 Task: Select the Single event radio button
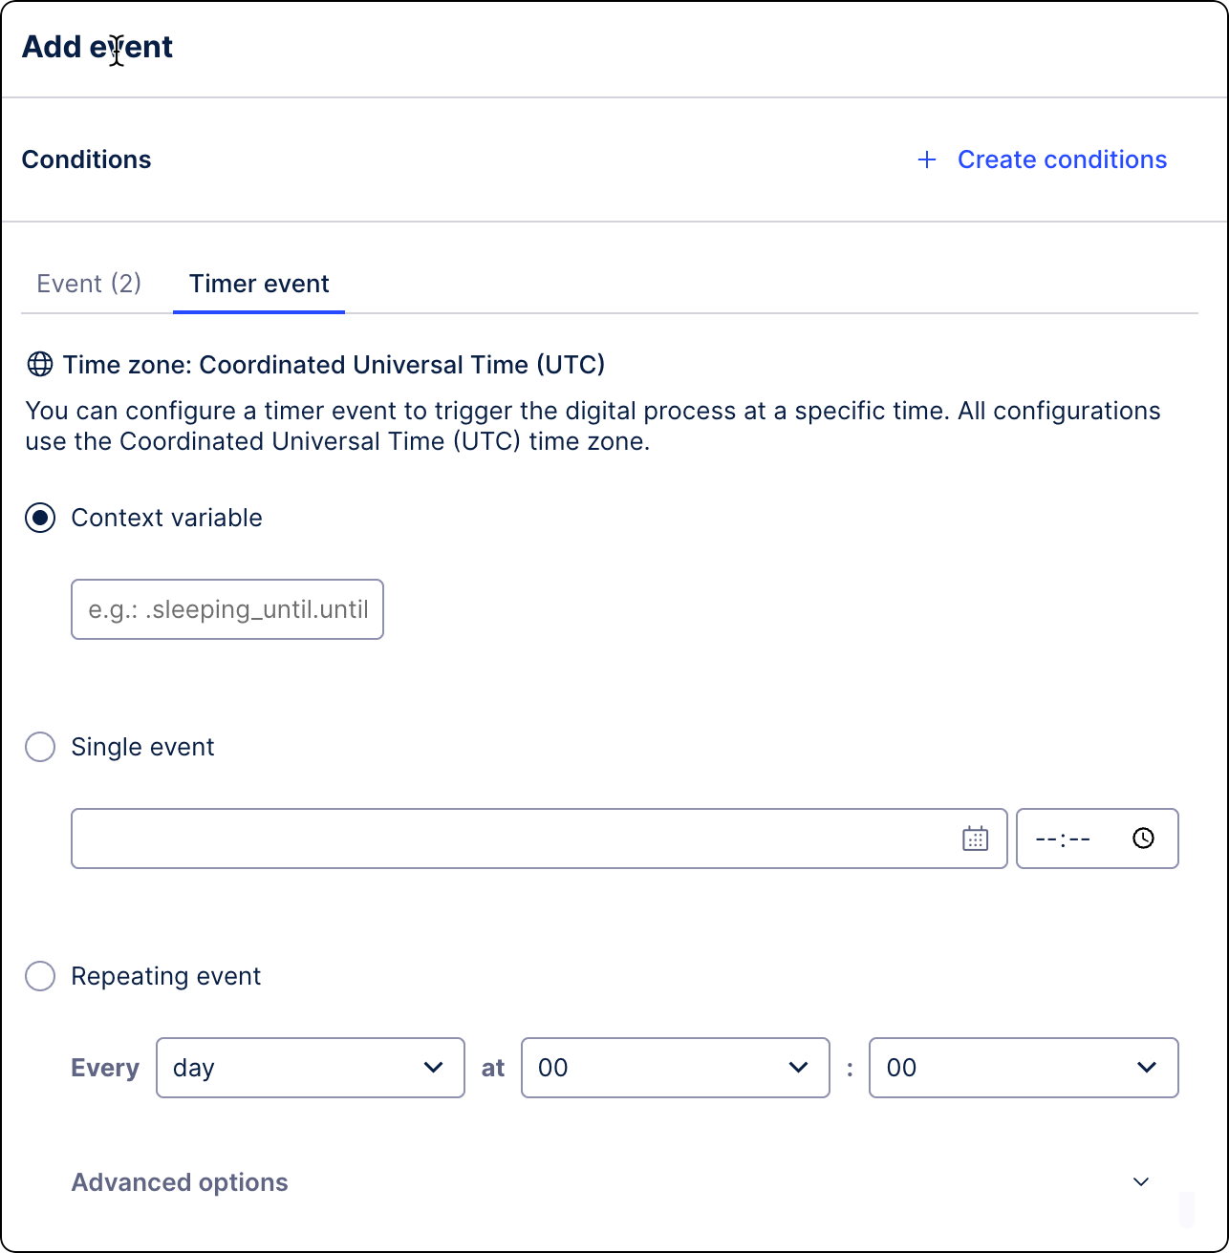click(40, 747)
